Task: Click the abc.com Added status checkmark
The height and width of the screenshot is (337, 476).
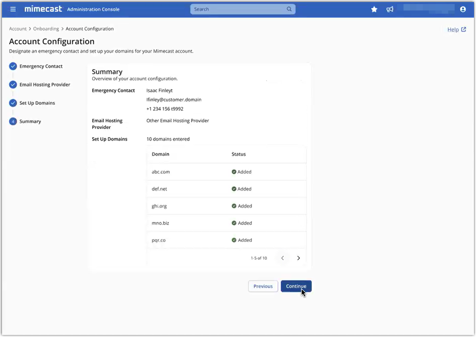Action: tap(234, 172)
